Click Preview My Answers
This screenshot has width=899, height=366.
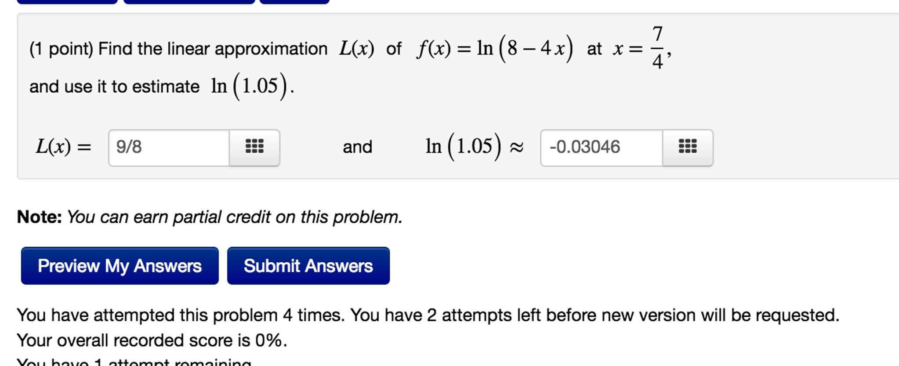[x=119, y=266]
